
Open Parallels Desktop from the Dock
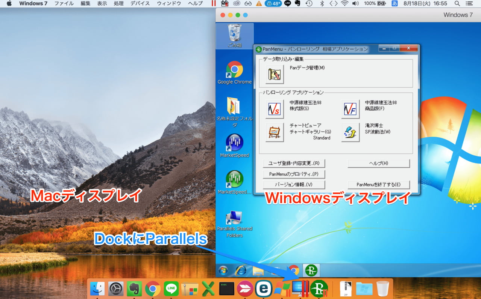coord(300,289)
